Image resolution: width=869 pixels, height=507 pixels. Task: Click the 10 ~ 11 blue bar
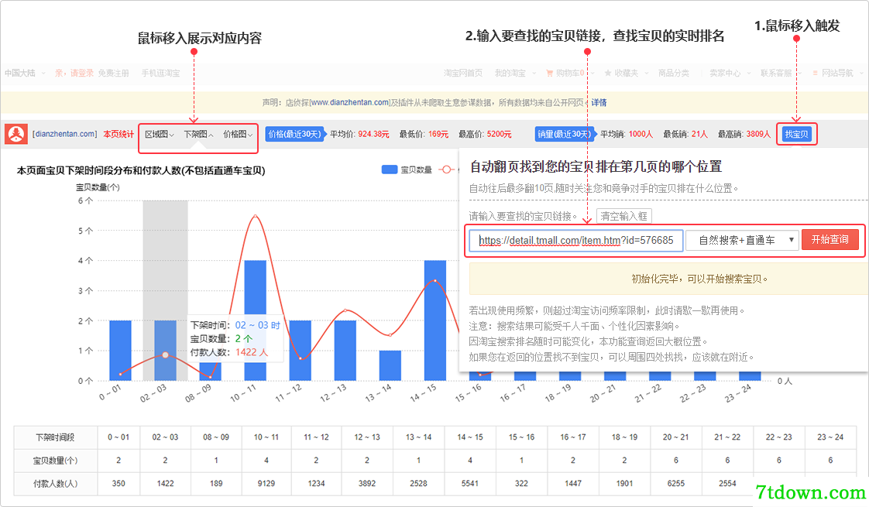click(x=256, y=320)
